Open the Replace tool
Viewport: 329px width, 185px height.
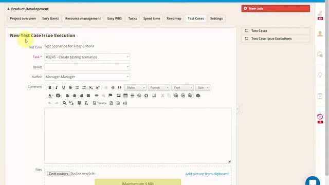pos(71,103)
